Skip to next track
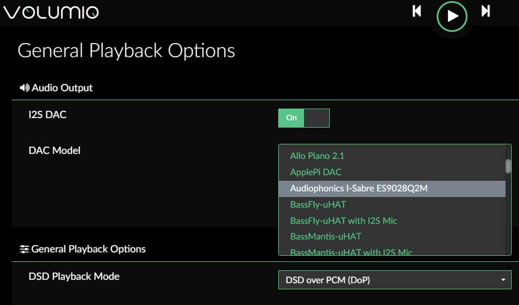The height and width of the screenshot is (305, 519). [x=485, y=11]
